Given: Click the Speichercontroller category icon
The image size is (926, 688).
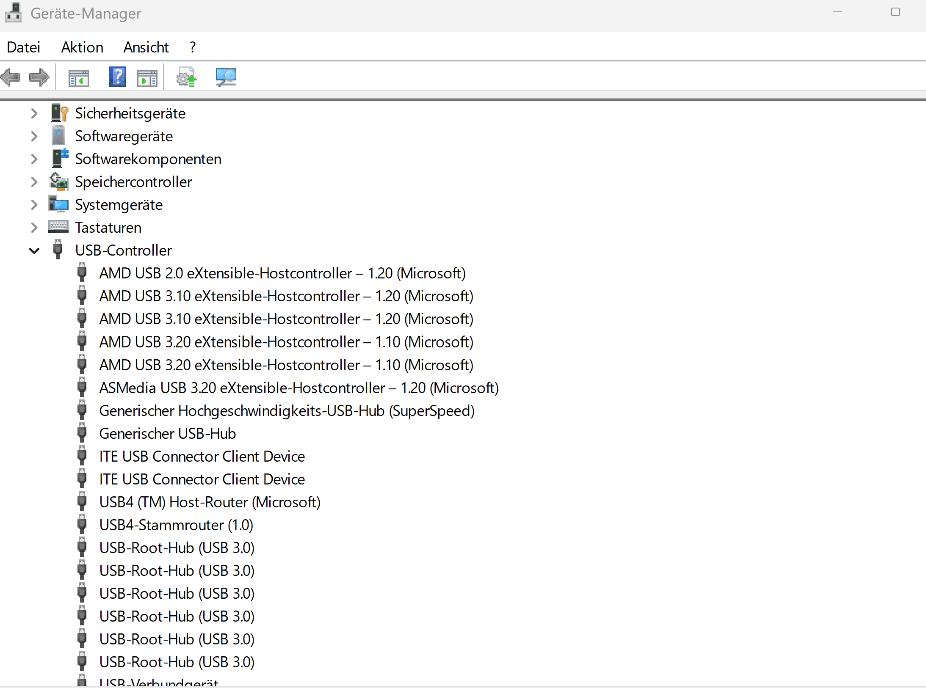Looking at the screenshot, I should point(58,182).
